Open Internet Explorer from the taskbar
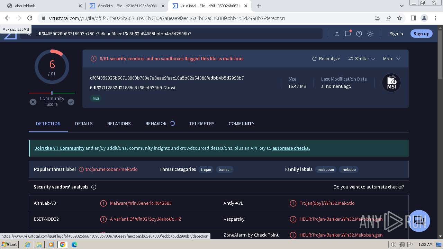Image resolution: width=443 pixels, height=249 pixels. click(x=28, y=245)
